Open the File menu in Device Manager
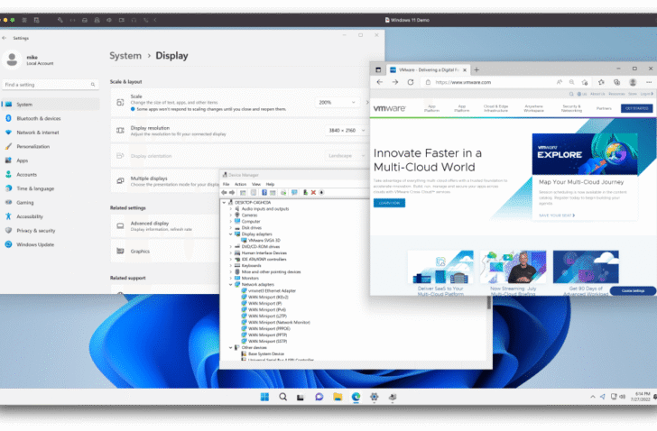 pos(227,184)
